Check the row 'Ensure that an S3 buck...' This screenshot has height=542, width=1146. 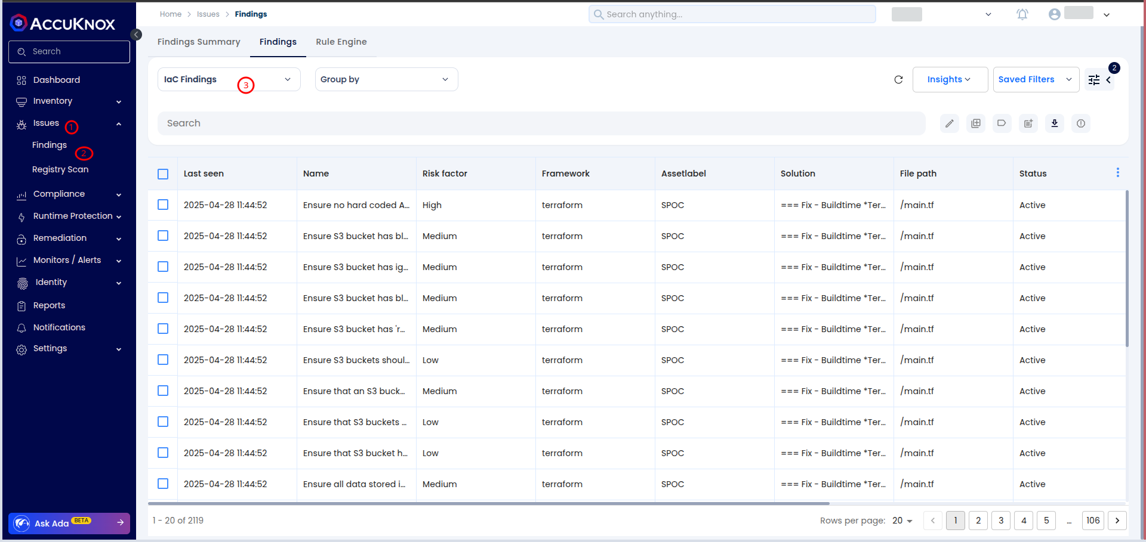(x=163, y=391)
